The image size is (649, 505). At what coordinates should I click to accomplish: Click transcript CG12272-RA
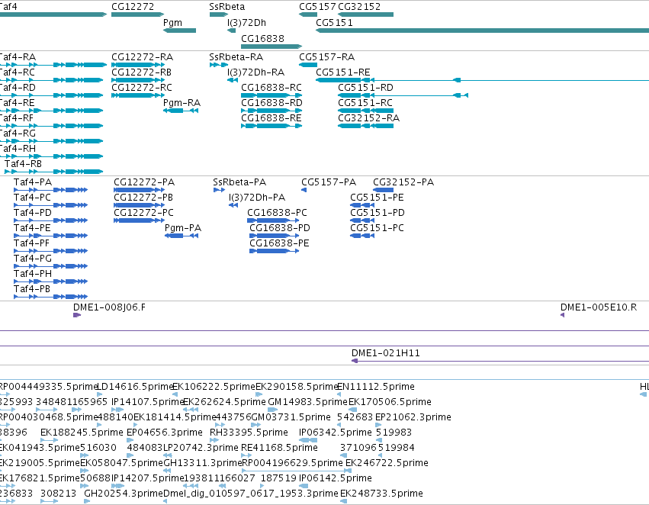[137, 65]
